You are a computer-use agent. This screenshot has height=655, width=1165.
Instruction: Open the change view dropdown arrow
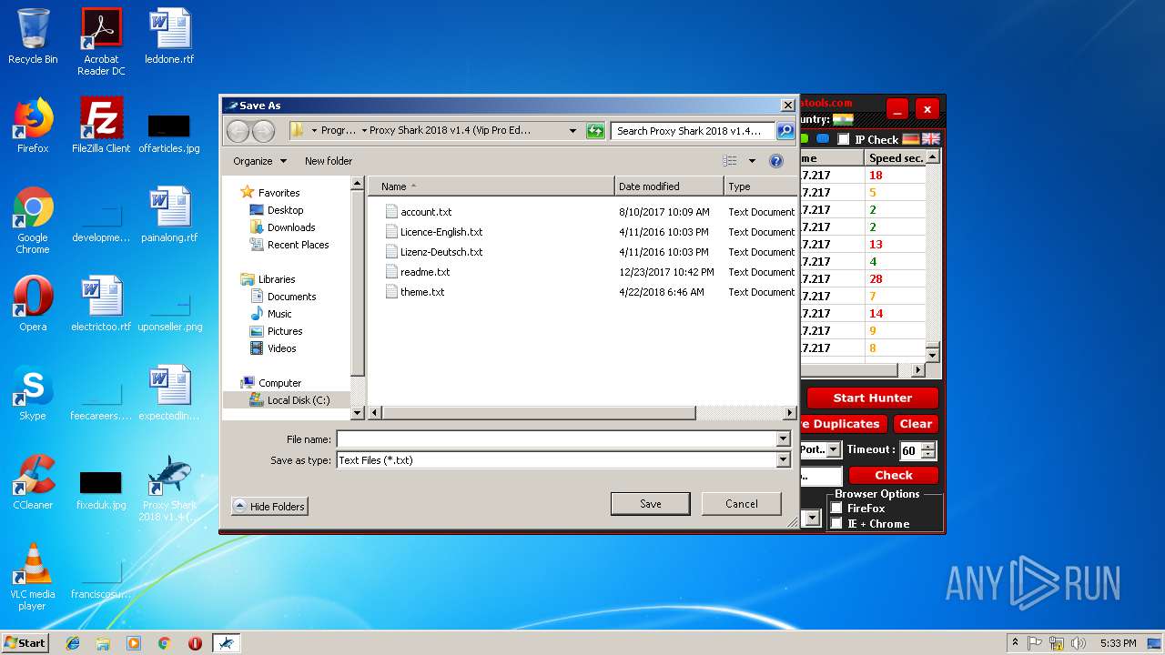tap(752, 161)
